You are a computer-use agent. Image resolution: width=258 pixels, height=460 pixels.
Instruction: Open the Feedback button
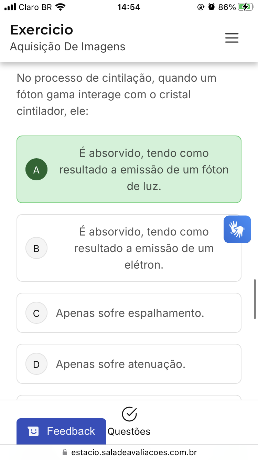click(x=61, y=431)
